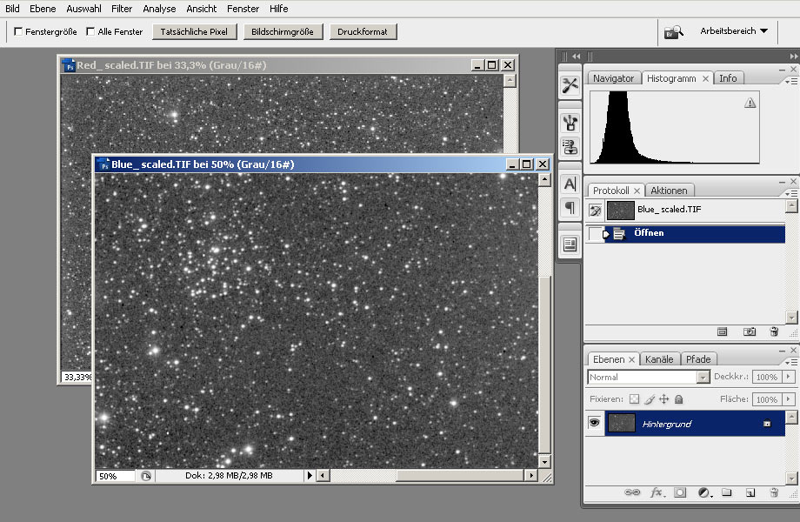Click the Tatsächliche Pixel button
Image resolution: width=800 pixels, height=522 pixels.
pyautogui.click(x=194, y=32)
